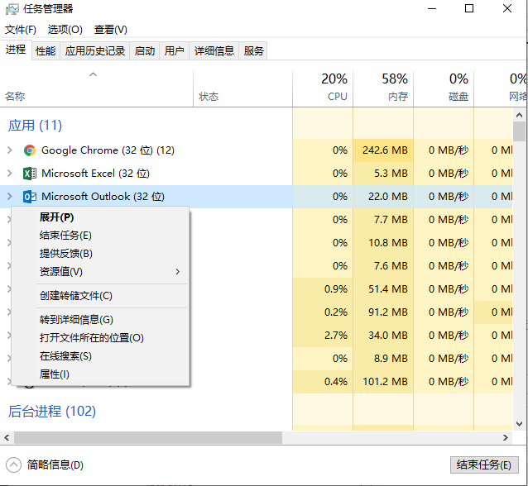
Task: Sort by the 名称 column header
Action: (97, 89)
